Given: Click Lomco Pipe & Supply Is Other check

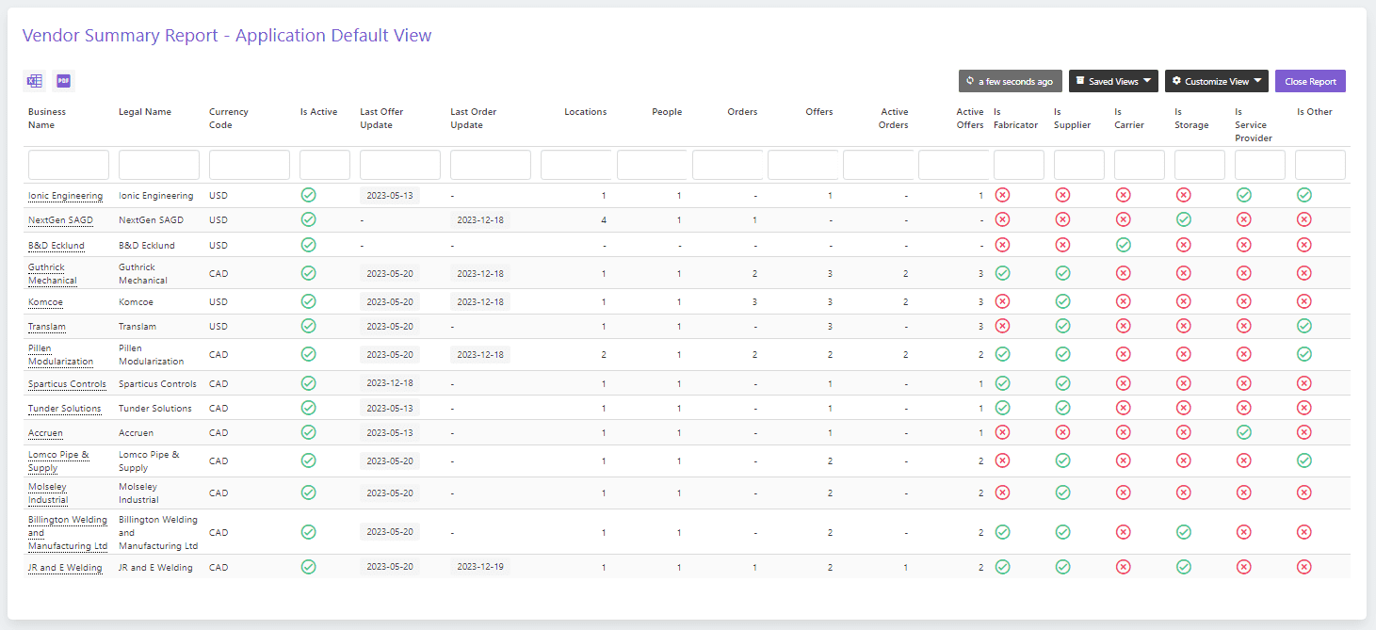Looking at the screenshot, I should [1303, 460].
